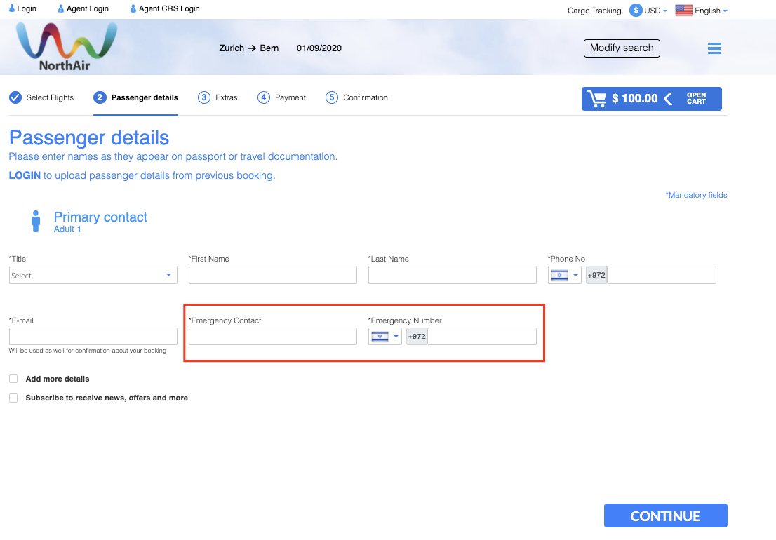Click the Select Flights checkmark icon

pos(15,97)
